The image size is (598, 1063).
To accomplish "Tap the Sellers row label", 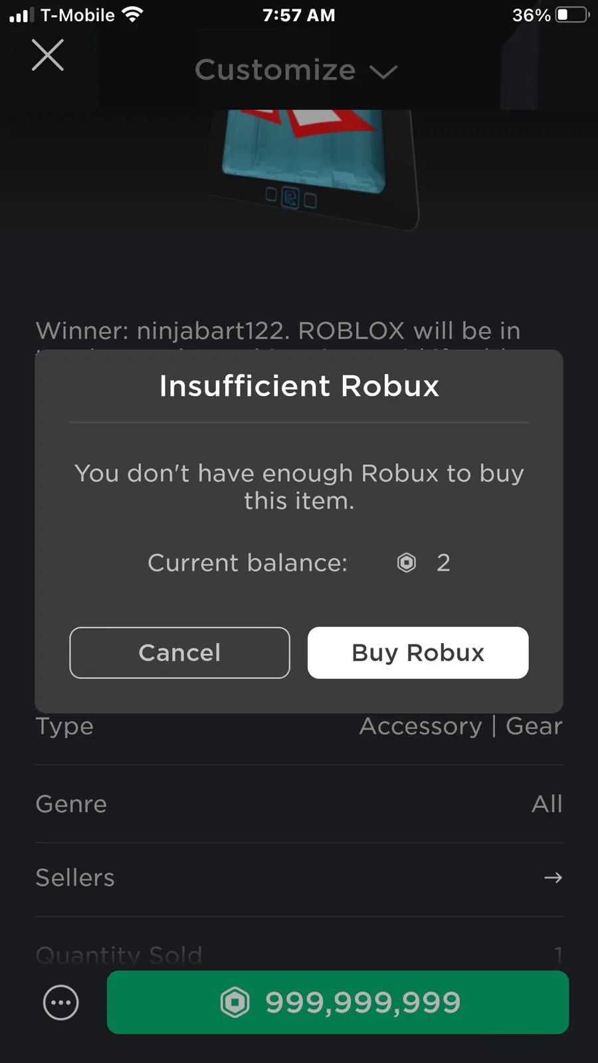I will [x=75, y=878].
